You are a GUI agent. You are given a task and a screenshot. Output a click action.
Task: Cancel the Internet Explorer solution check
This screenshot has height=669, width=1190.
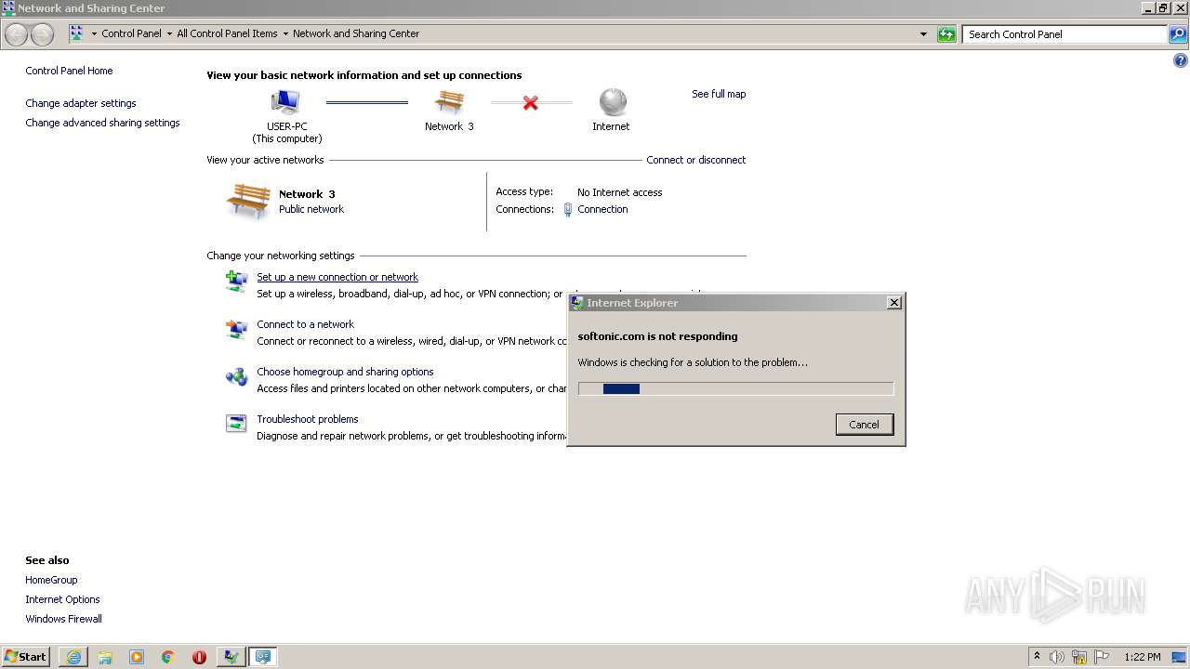click(865, 425)
